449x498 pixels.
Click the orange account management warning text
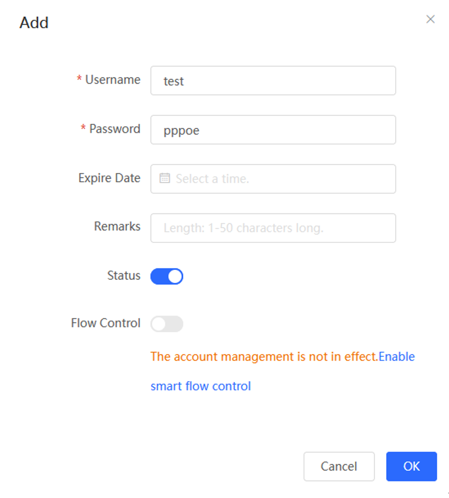[264, 357]
